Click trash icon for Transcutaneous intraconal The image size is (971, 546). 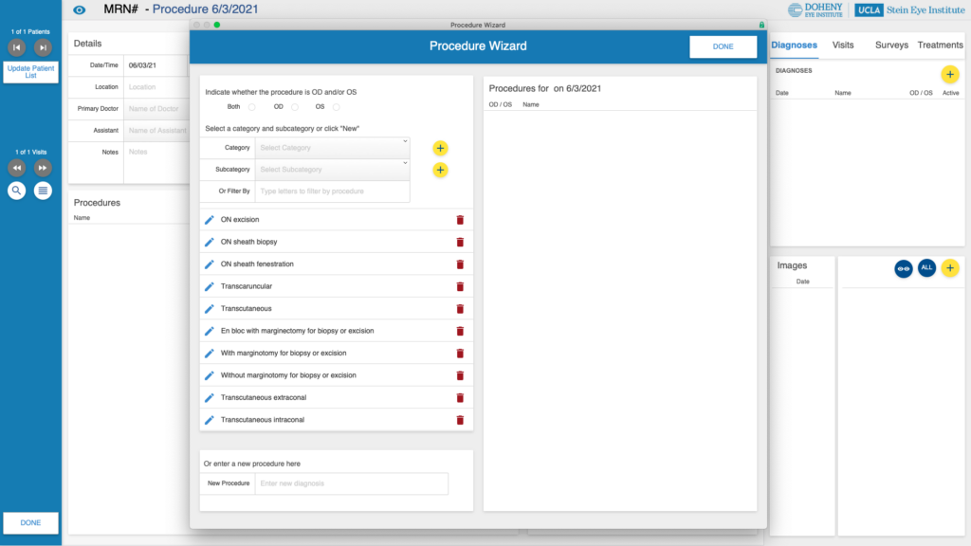coord(460,420)
